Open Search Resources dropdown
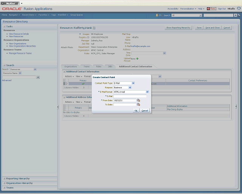The height and width of the screenshot is (194, 242). [35, 69]
